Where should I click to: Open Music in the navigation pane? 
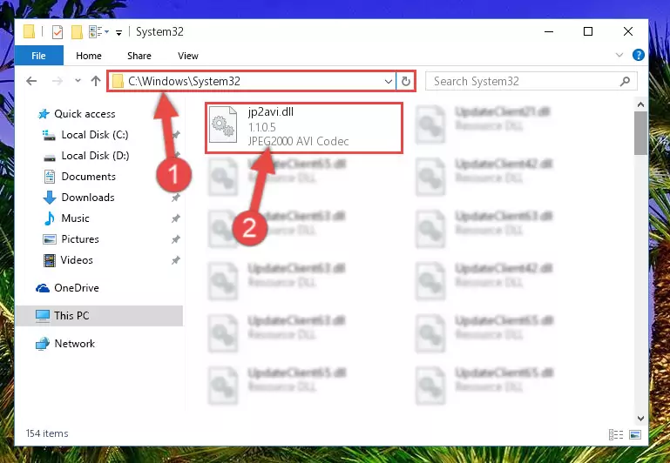click(75, 218)
